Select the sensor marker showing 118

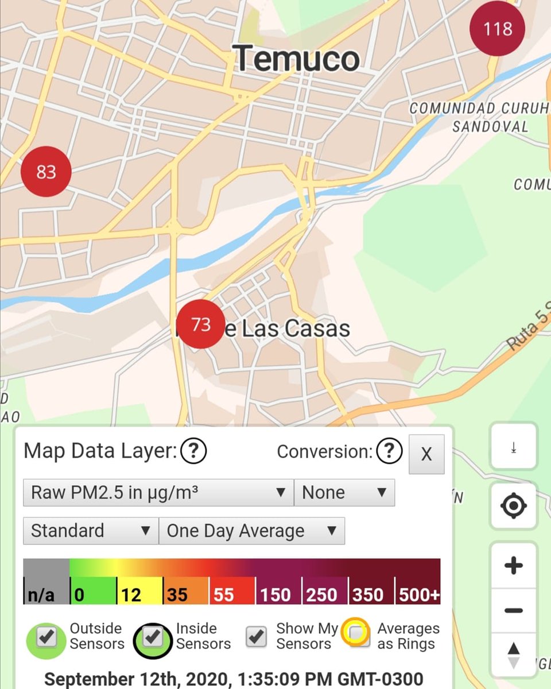coord(497,29)
